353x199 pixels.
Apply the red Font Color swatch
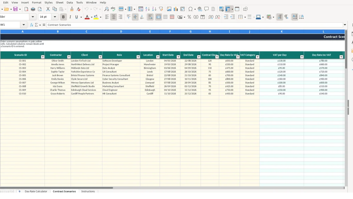87,17
